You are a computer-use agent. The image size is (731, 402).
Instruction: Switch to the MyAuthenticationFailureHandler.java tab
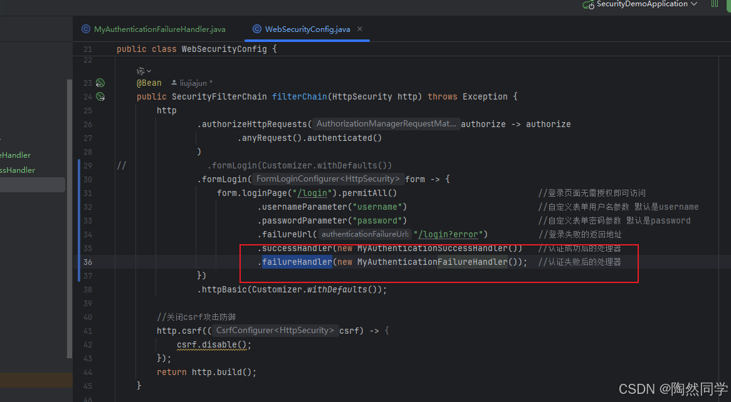pos(159,29)
